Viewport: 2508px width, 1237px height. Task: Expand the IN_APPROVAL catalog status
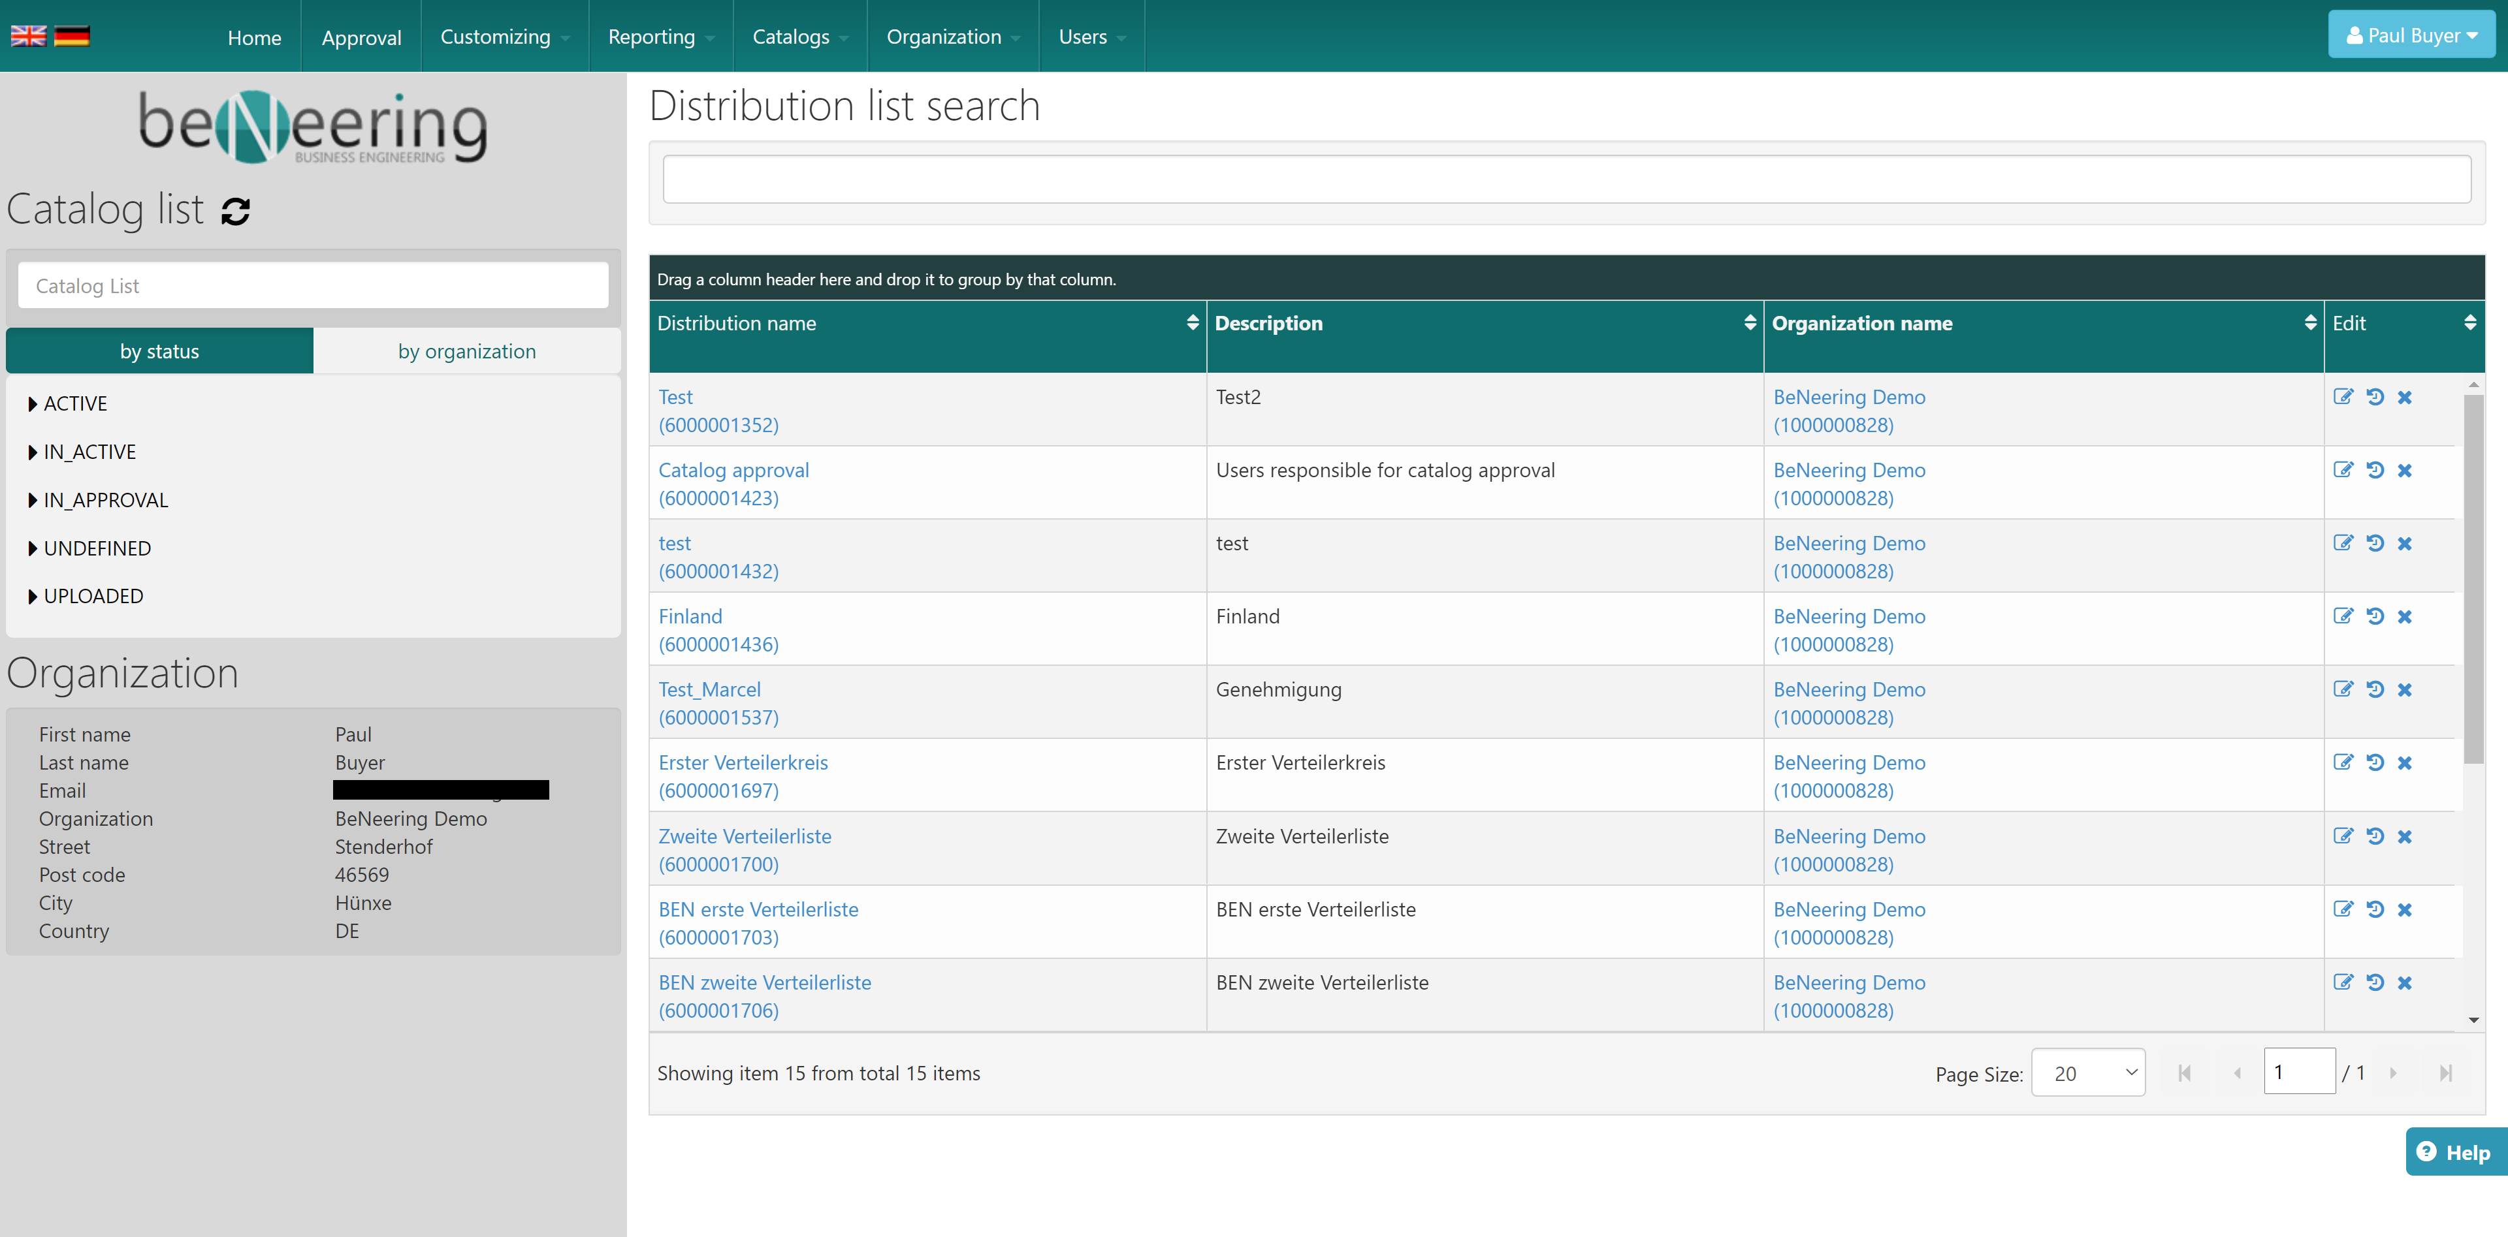pyautogui.click(x=33, y=500)
